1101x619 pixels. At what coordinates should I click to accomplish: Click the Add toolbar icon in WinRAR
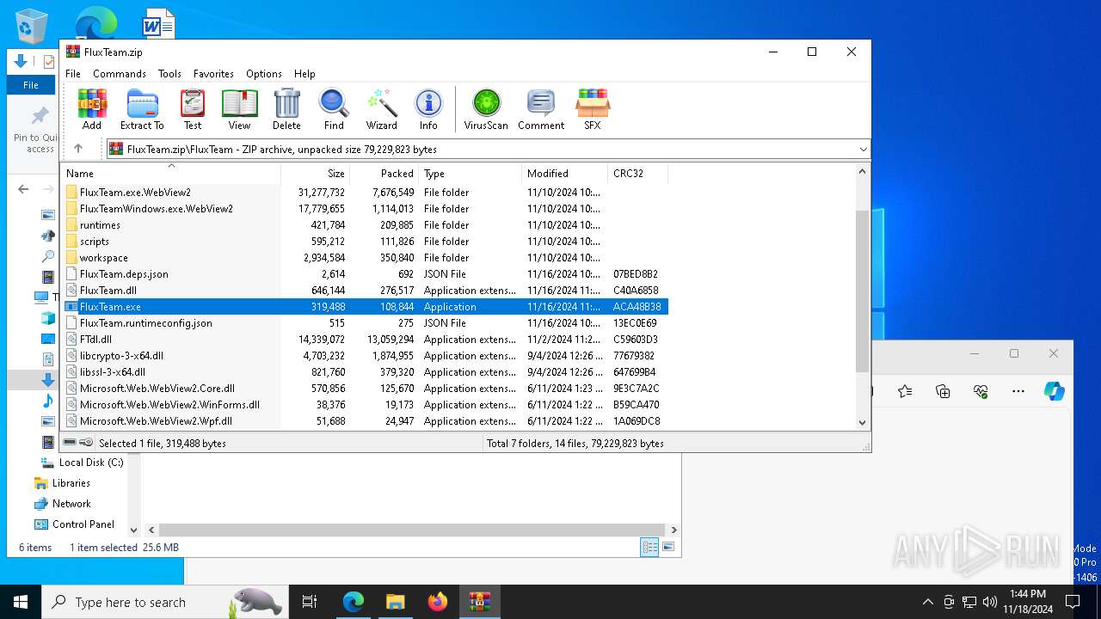pyautogui.click(x=92, y=109)
